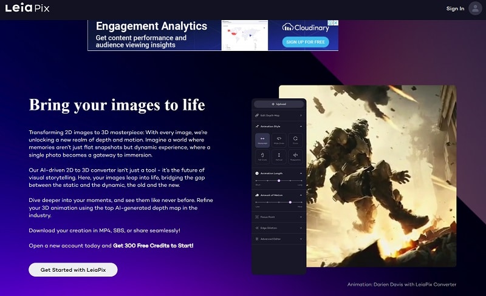486x296 pixels.
Task: Click the soldier explosion animation preview
Action: pos(382,176)
